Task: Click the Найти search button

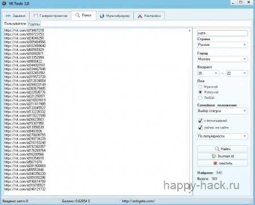Action: pyautogui.click(x=223, y=149)
